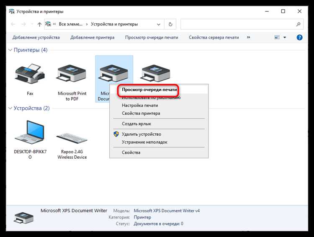Select the fourth unlabeled printer icon
This screenshot has height=237, width=314.
pos(156,73)
